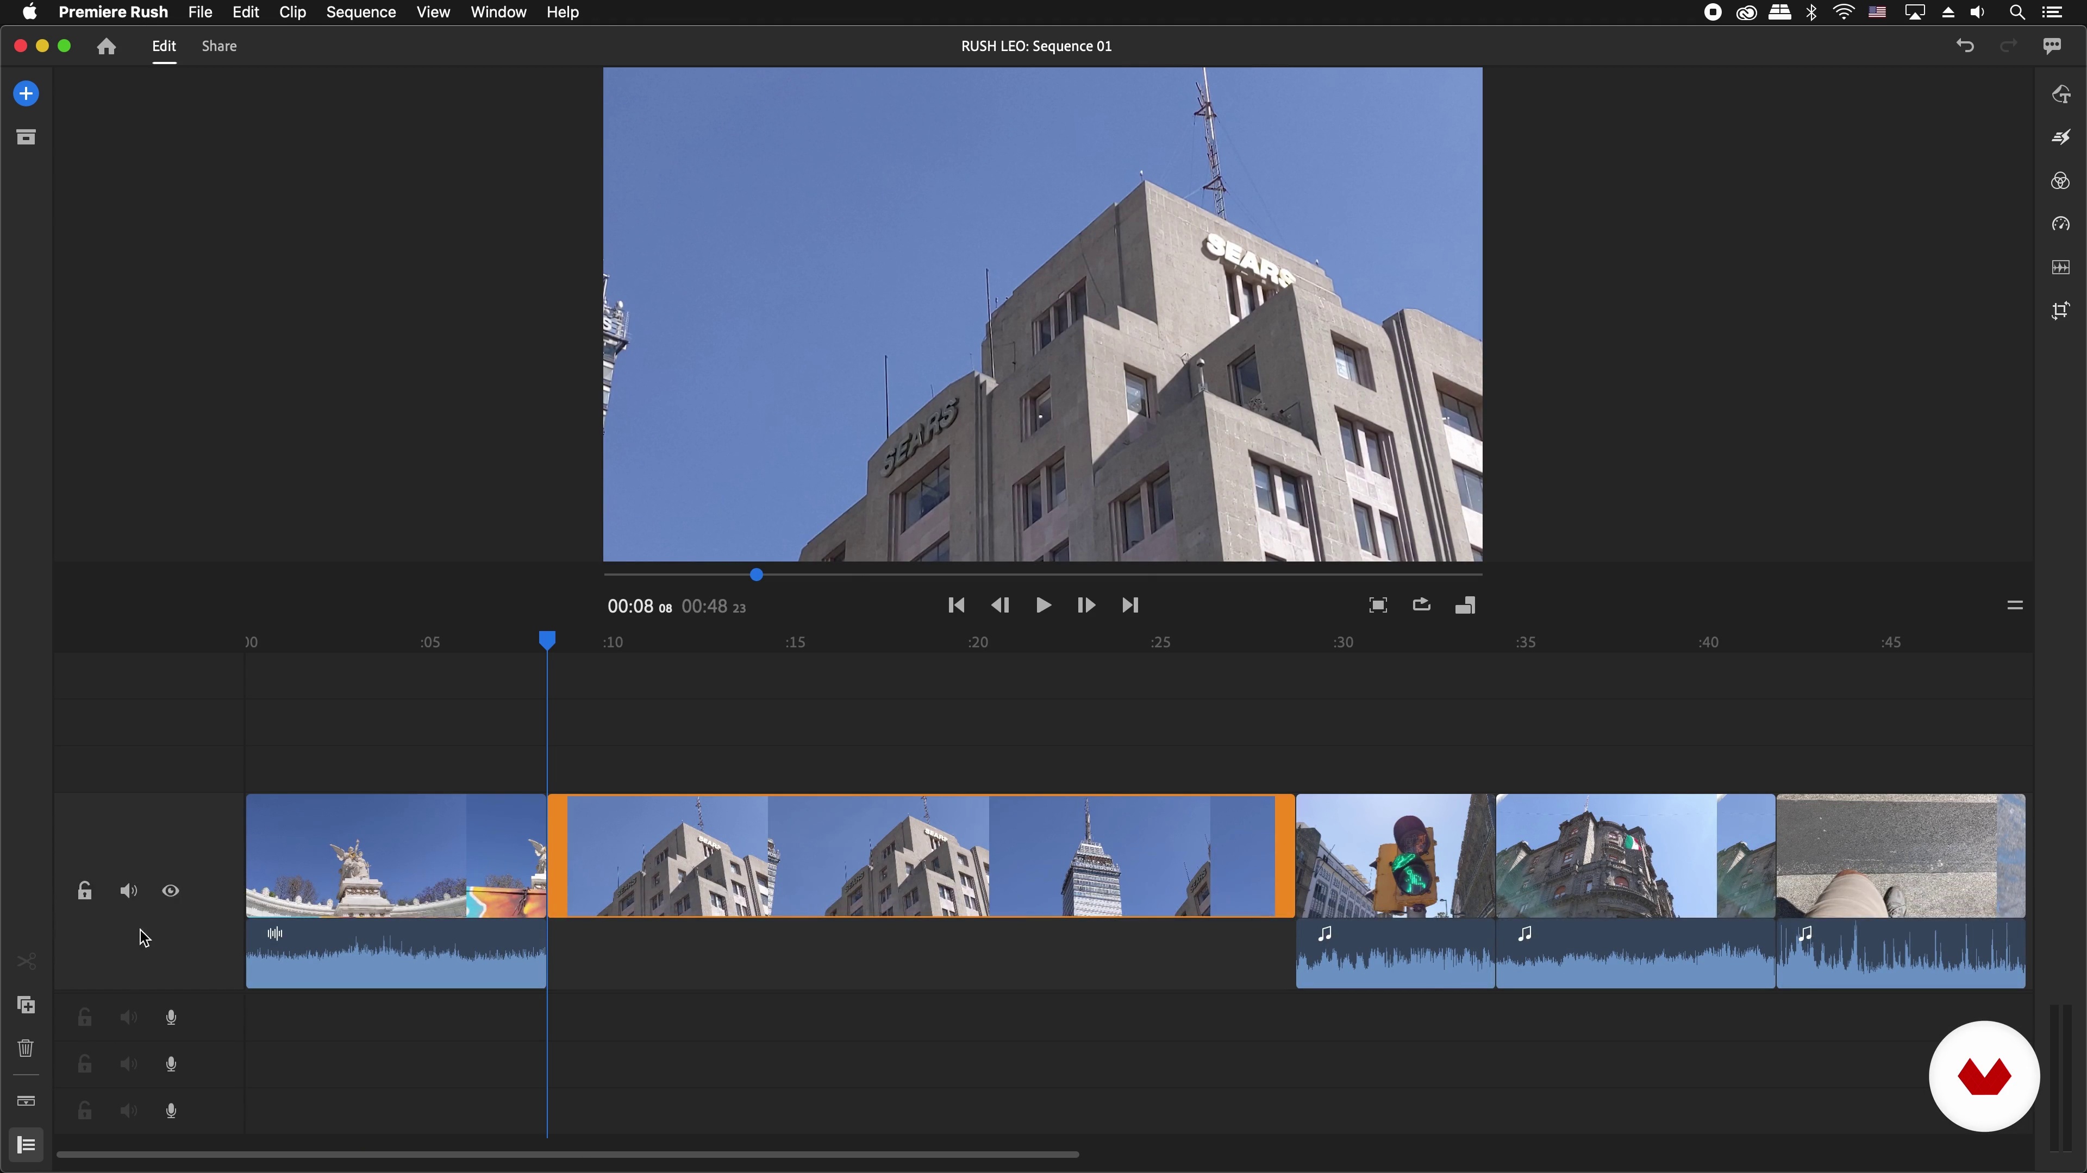Open the Clip menu
This screenshot has height=1173, width=2087.
(292, 12)
